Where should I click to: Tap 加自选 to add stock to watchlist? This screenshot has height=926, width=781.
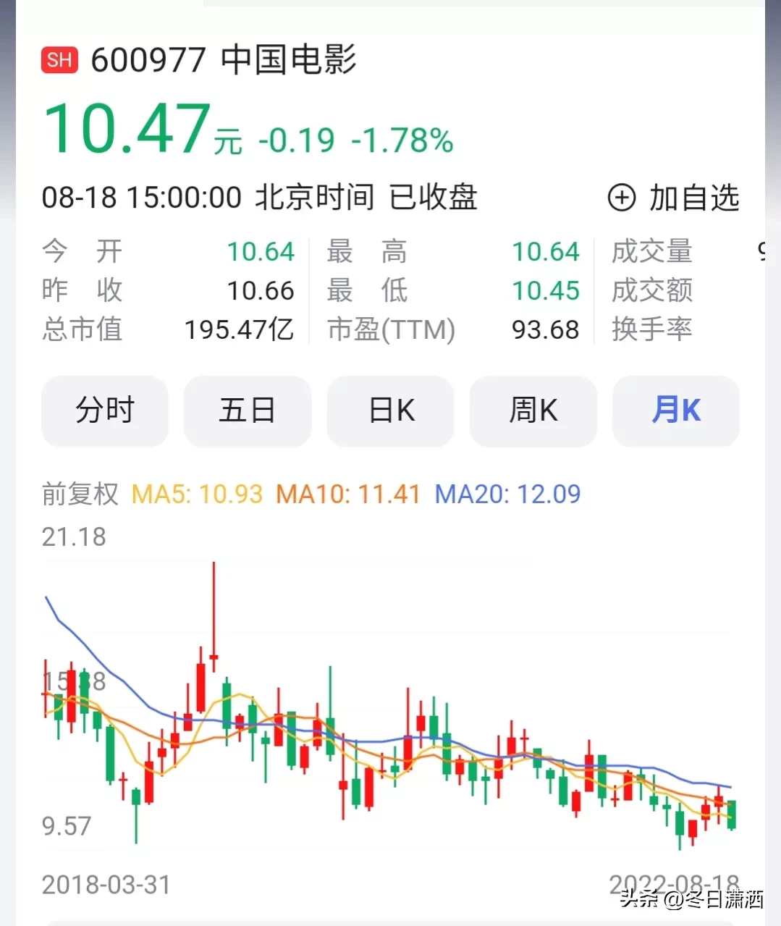point(694,198)
